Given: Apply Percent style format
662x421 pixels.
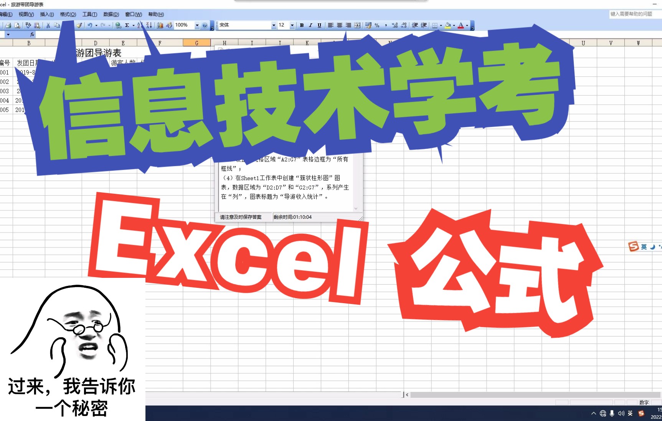Looking at the screenshot, I should [x=377, y=25].
